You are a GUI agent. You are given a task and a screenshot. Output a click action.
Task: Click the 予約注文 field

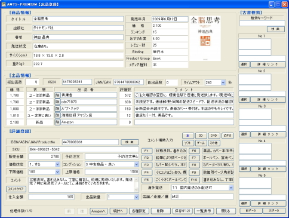point(112,156)
